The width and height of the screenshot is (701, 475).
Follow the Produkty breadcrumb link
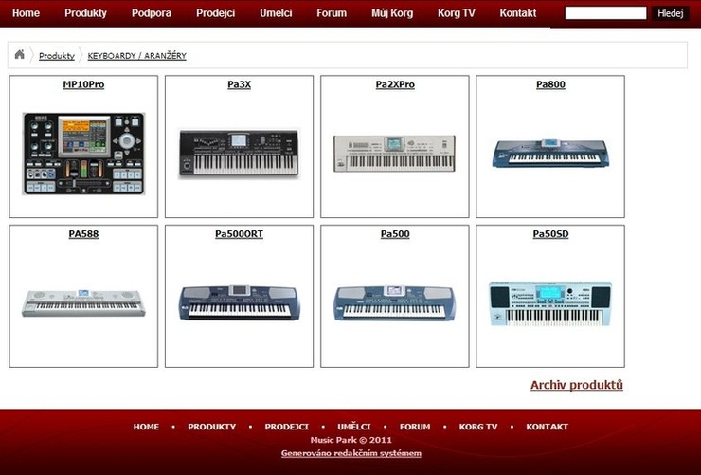(57, 56)
